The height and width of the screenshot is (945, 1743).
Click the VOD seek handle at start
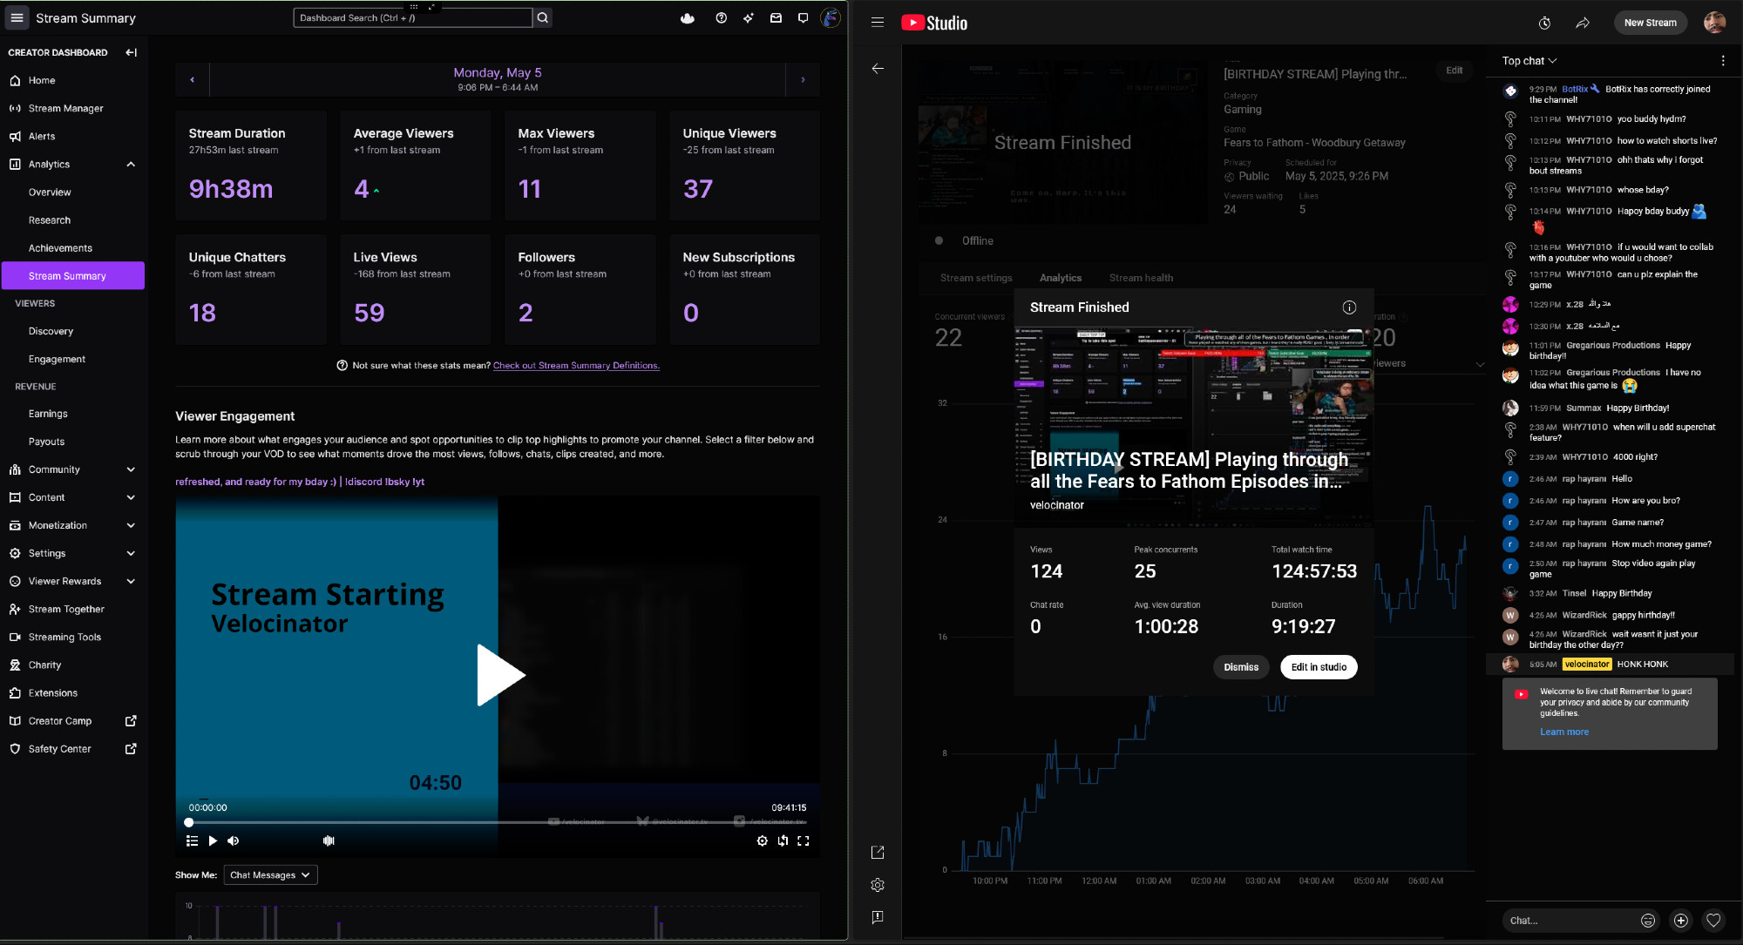point(189,822)
